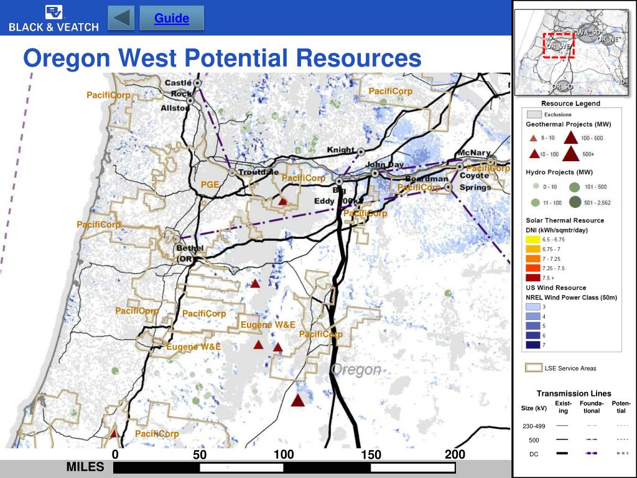Click the Big Eddy substation node
This screenshot has height=478, width=637.
pos(339,182)
